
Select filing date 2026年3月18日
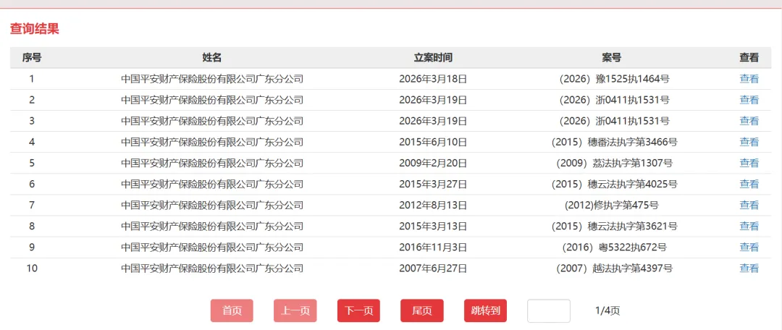coord(433,79)
